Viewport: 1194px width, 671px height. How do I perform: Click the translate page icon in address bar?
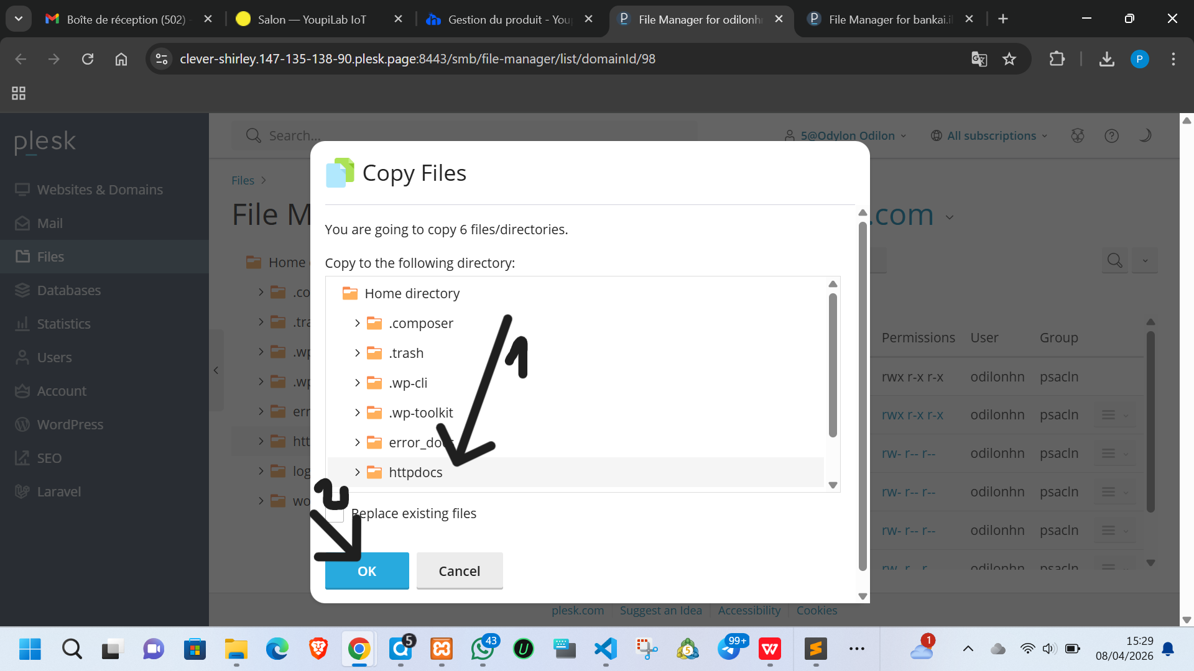pos(979,59)
